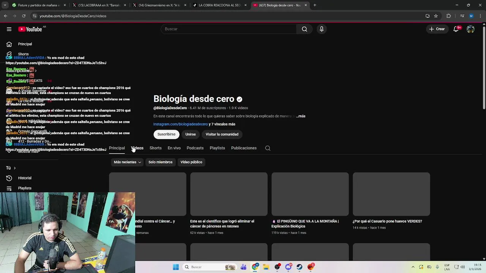Open the account avatar menu

click(470, 29)
